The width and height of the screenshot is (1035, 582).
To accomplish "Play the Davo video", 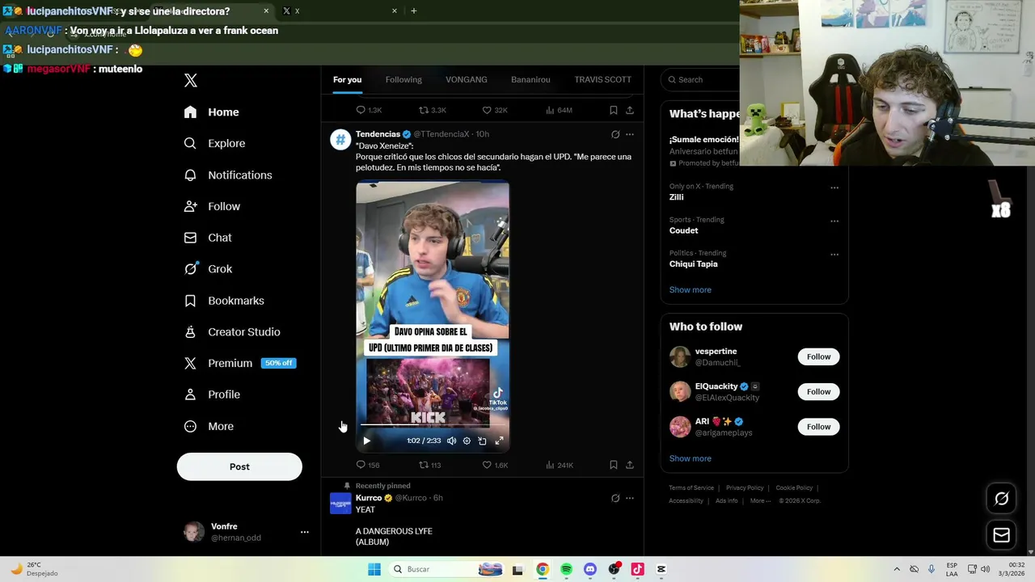I will pyautogui.click(x=366, y=441).
